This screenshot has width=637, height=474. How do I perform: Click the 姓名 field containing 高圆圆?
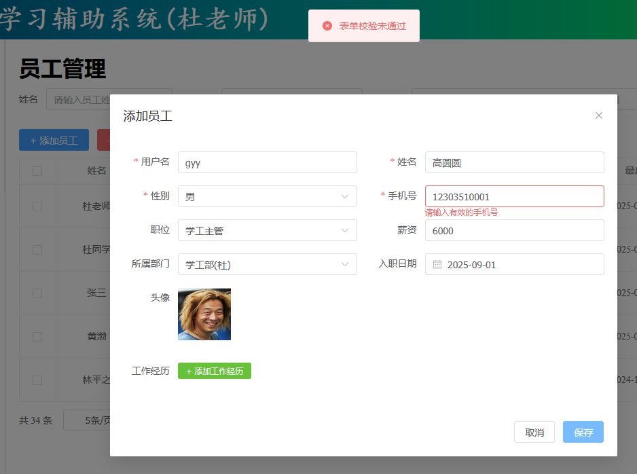tap(514, 162)
